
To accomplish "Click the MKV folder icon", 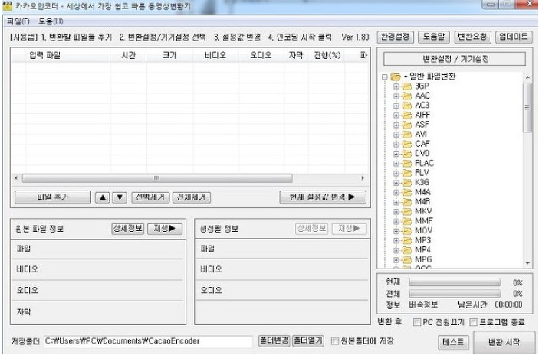I will 407,211.
